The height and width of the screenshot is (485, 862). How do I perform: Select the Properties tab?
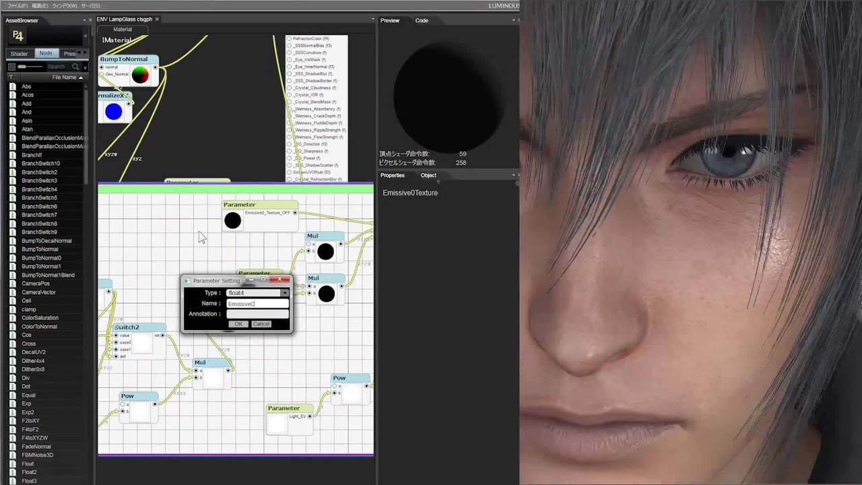point(393,175)
